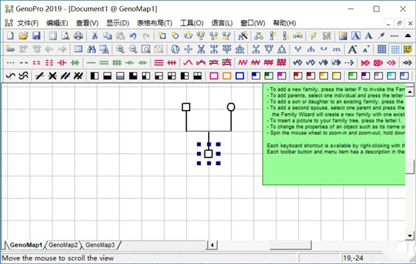Select the red zigzag line relationship icon
The height and width of the screenshot is (264, 416).
(x=243, y=63)
